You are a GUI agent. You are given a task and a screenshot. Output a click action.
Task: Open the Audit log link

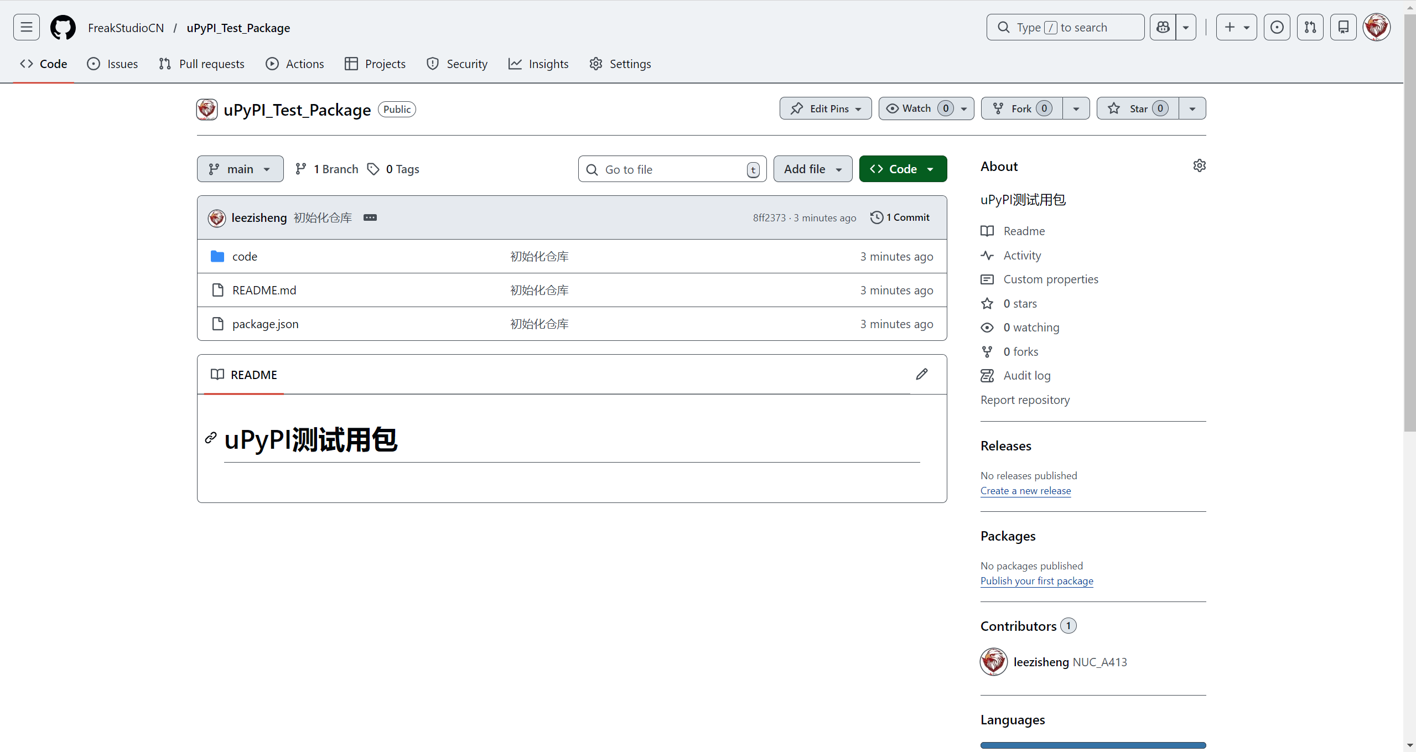coord(1027,375)
